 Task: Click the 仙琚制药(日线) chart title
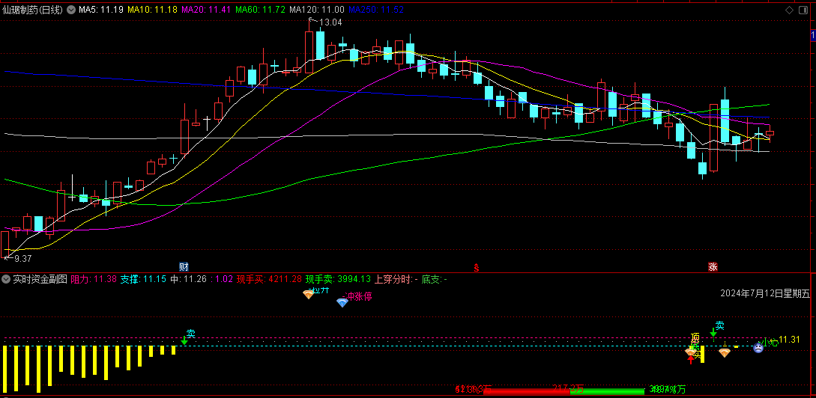(x=33, y=10)
